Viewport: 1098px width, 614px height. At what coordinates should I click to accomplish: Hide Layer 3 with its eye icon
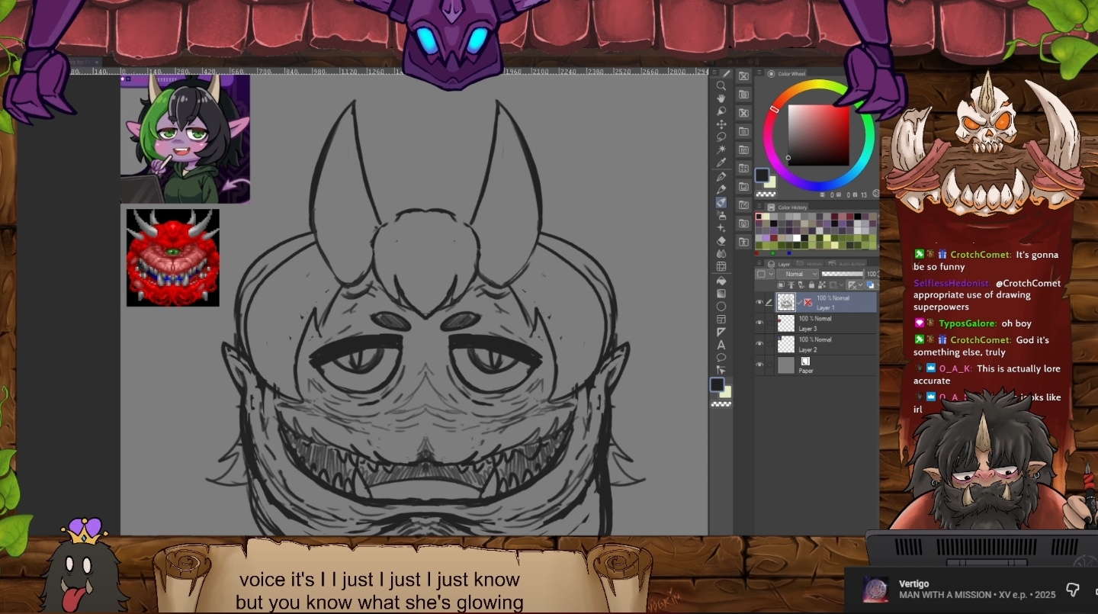coord(759,323)
